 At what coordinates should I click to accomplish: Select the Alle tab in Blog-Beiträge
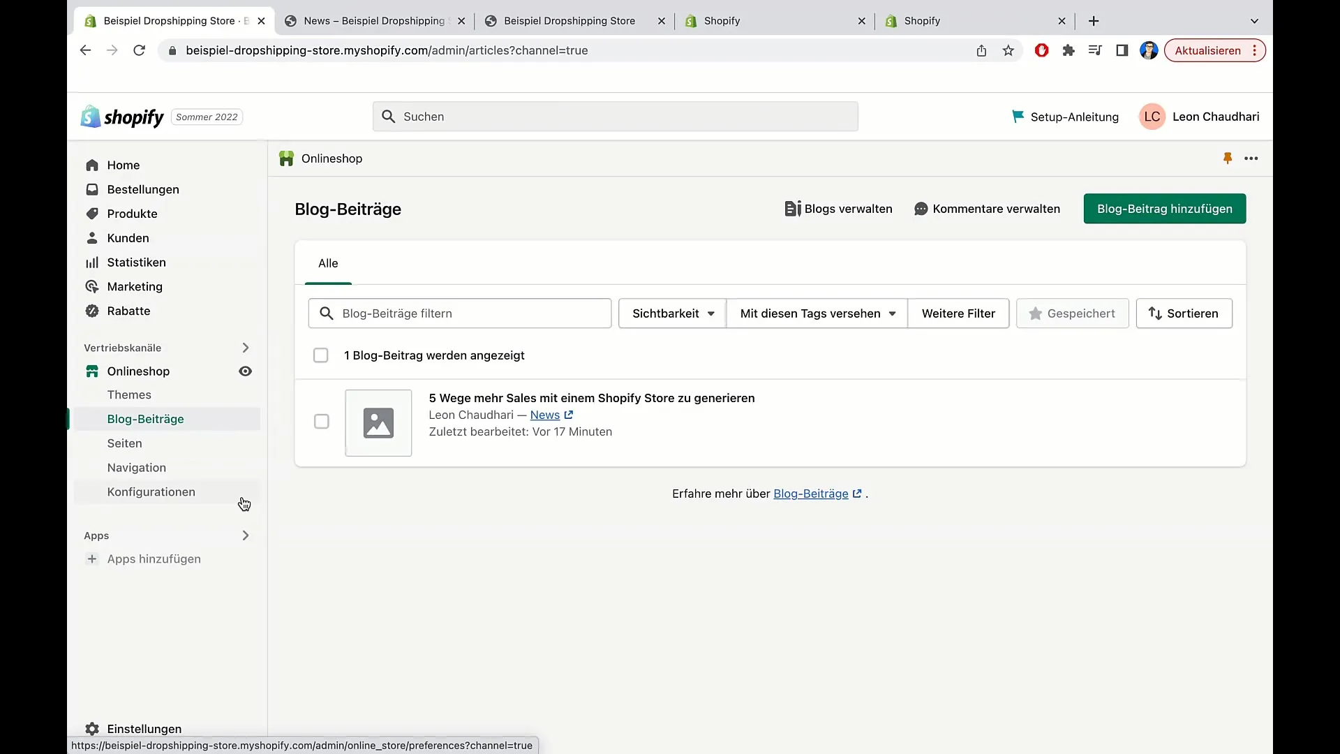pos(327,263)
